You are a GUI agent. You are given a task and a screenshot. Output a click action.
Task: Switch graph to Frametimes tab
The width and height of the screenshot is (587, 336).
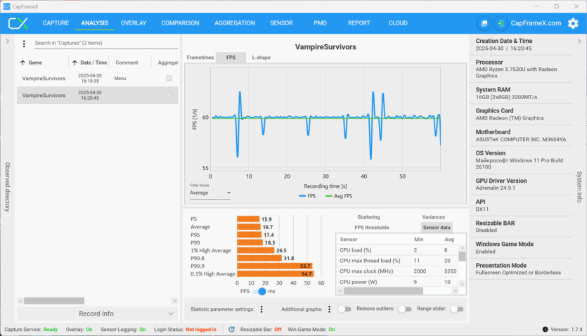coord(200,58)
